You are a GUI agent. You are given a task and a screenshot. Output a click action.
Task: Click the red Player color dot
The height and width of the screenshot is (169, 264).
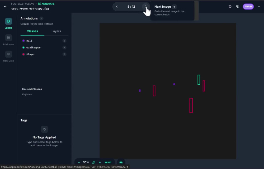point(23,54)
